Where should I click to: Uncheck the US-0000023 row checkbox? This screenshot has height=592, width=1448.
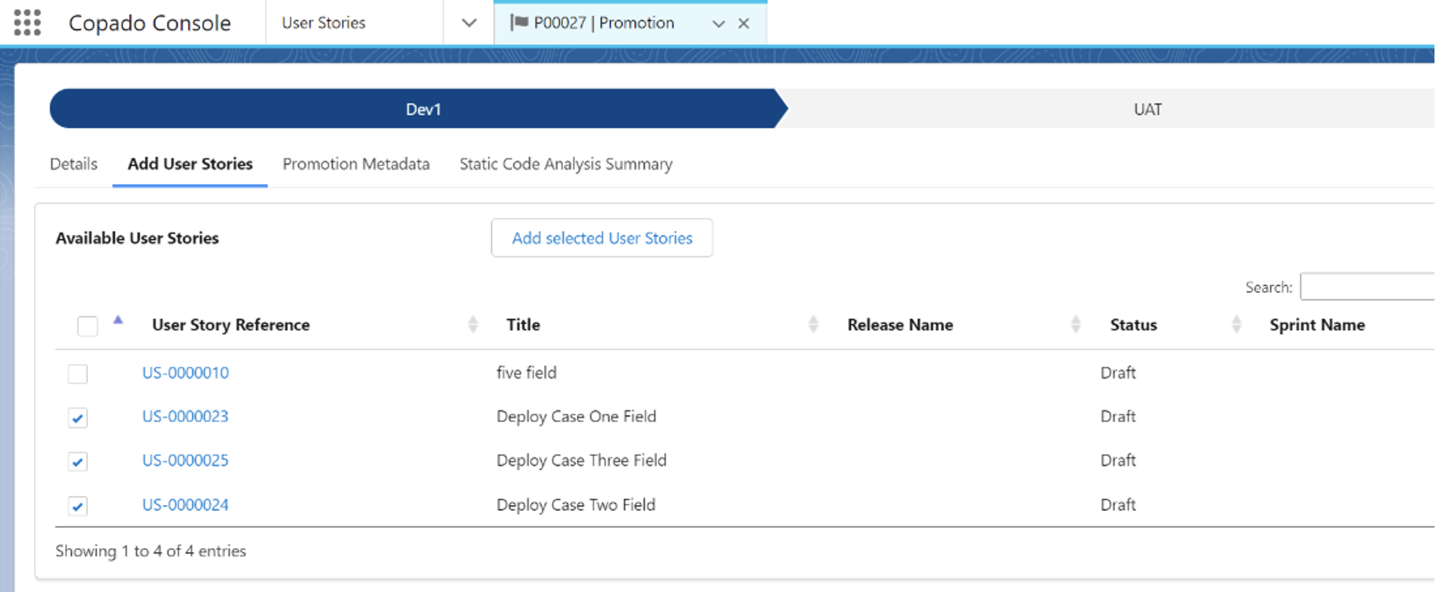tap(78, 418)
